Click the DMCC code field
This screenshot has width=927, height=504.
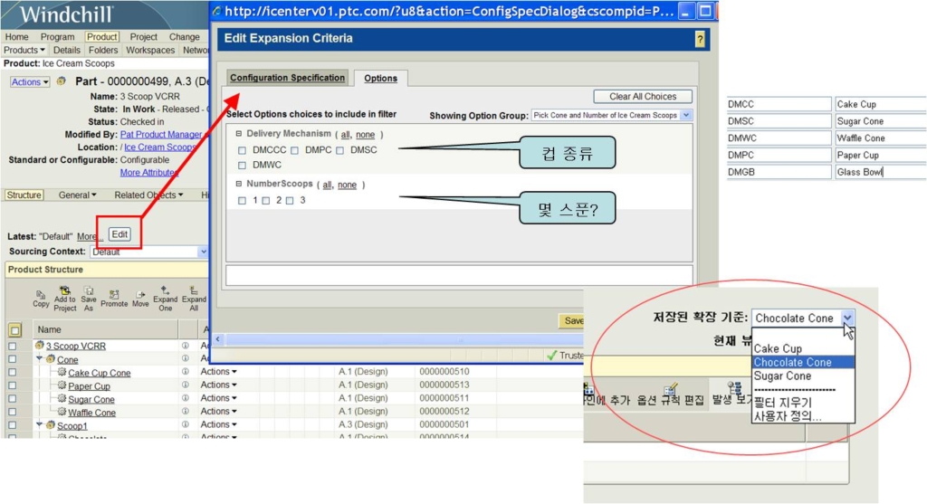(x=779, y=104)
